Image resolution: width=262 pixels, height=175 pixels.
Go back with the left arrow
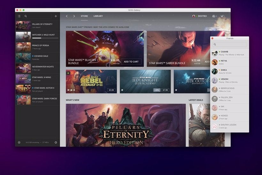(x=67, y=16)
